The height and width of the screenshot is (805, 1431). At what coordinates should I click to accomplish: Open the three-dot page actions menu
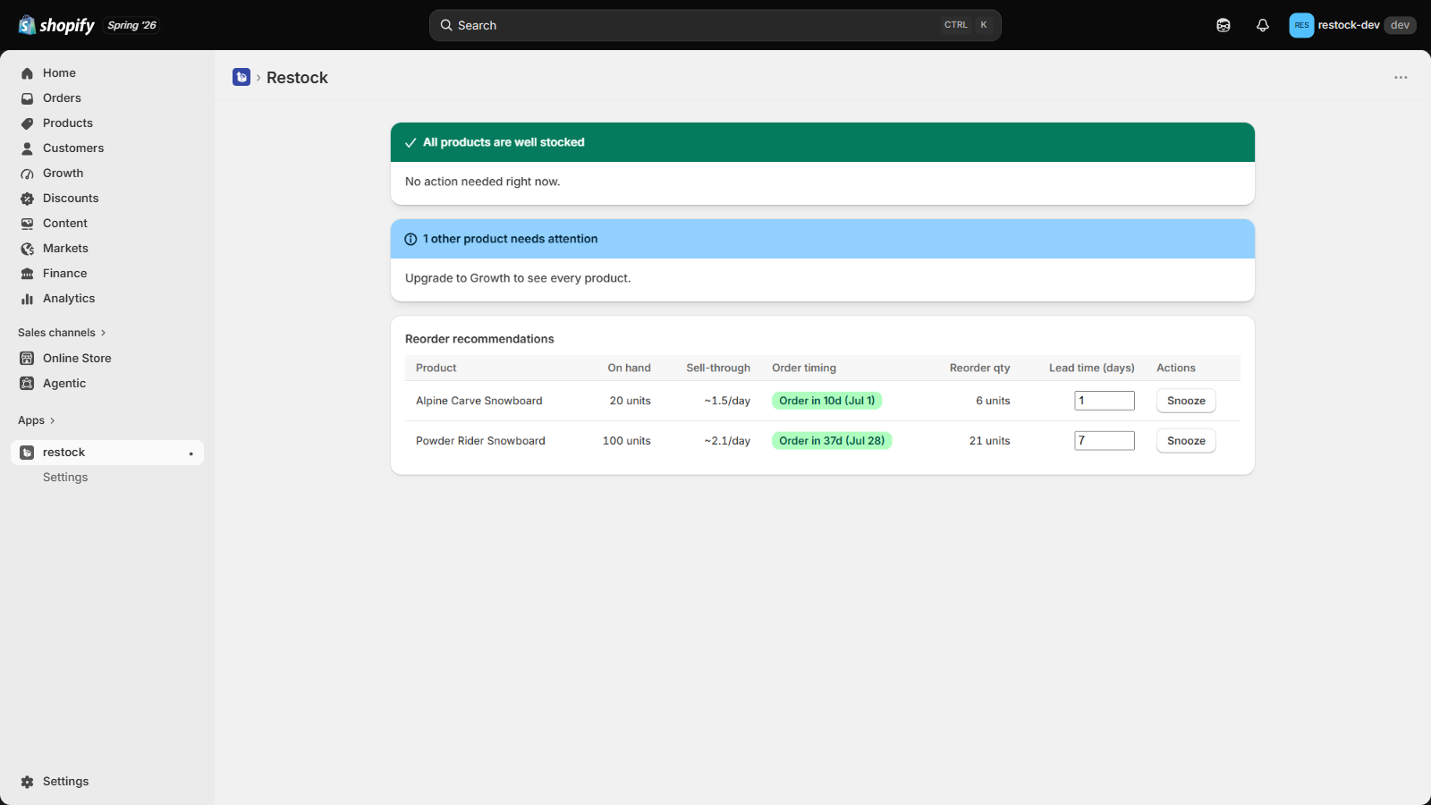point(1401,78)
